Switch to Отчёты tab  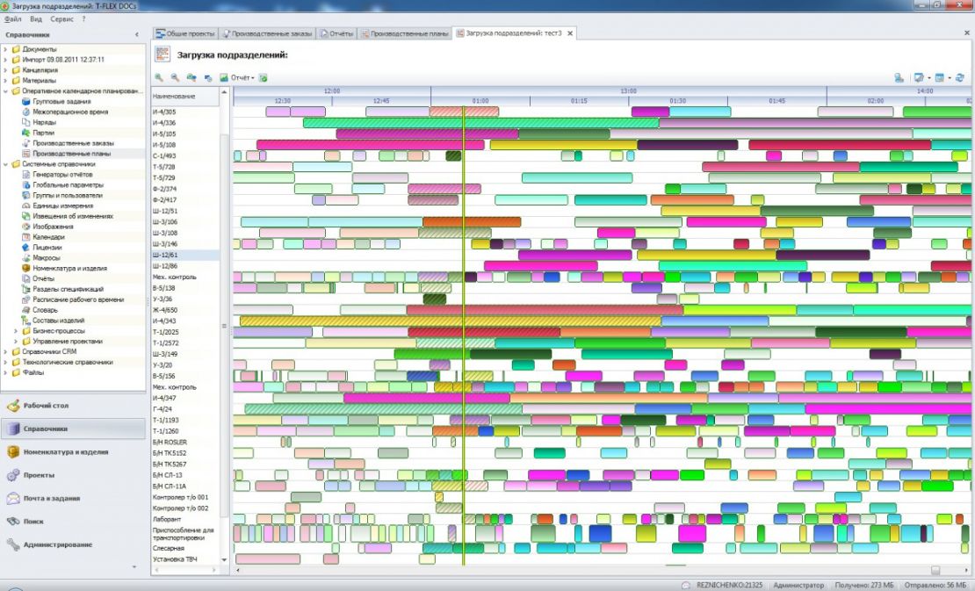point(336,33)
